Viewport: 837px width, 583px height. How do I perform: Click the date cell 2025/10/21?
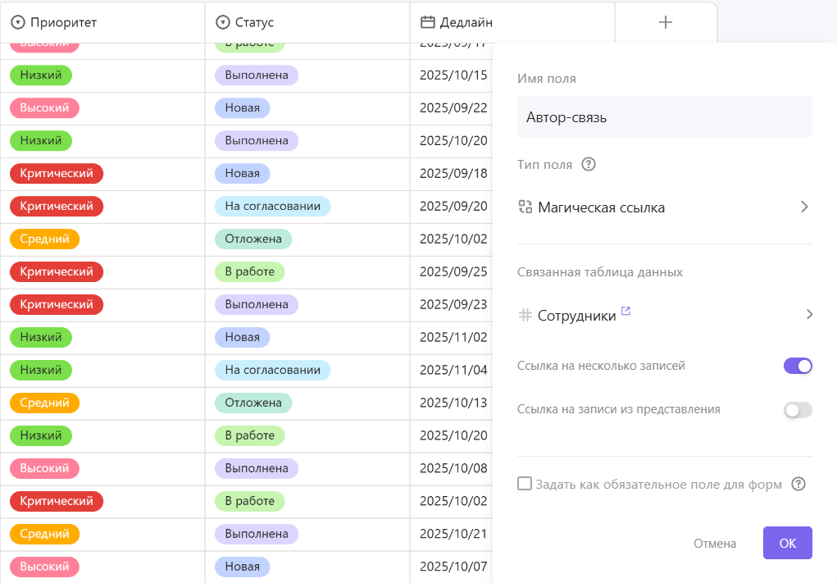tap(453, 534)
